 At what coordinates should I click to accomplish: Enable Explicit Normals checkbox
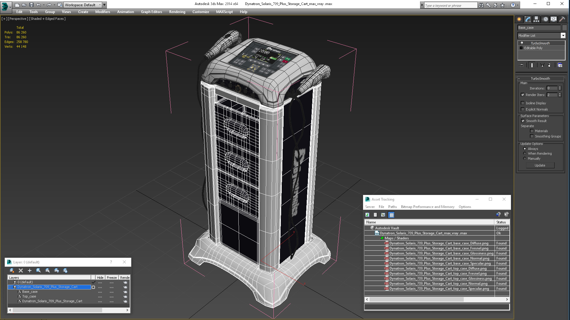click(x=522, y=109)
